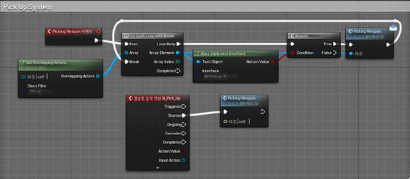Click the Input Action blue output pin
The height and width of the screenshot is (179, 410).
coord(183,160)
